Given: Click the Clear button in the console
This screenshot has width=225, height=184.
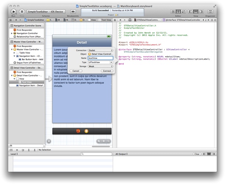Looking at the screenshot, I should pos(197,154).
